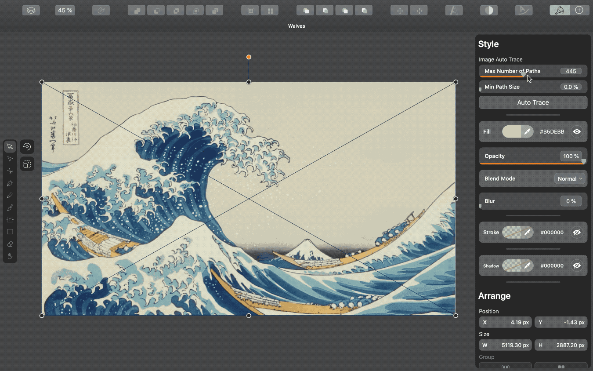Enable the Shadow with its eye icon

[577, 266]
